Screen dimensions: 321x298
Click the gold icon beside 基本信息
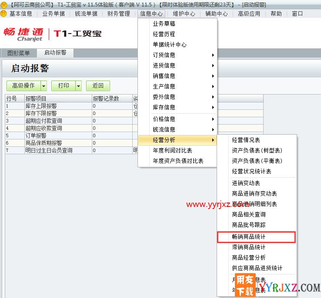4,14
